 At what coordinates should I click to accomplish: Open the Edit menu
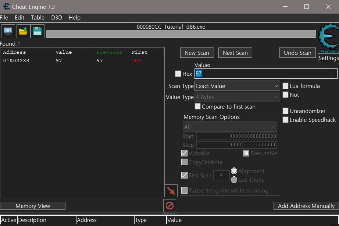(x=19, y=18)
